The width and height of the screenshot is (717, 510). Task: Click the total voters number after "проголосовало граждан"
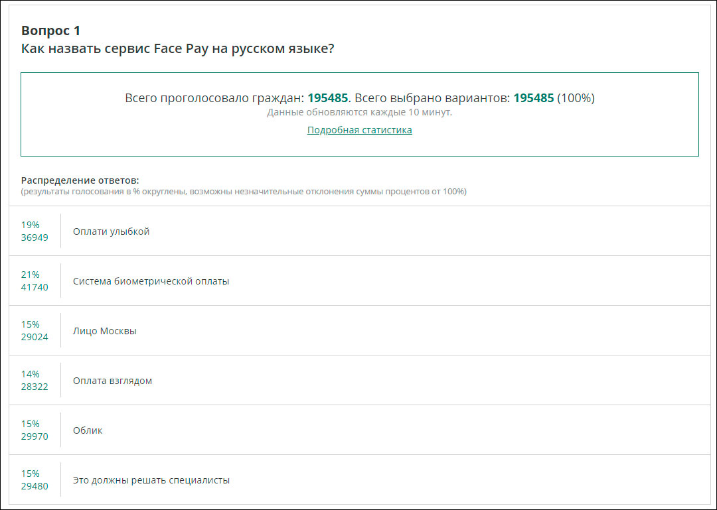327,98
